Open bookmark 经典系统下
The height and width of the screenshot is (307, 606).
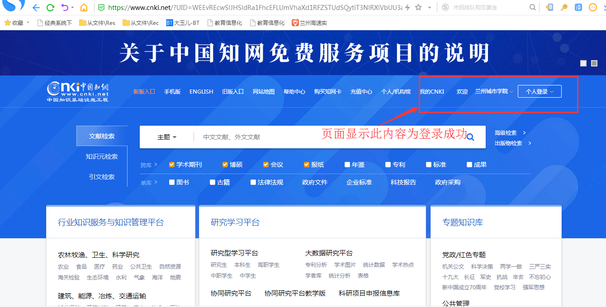[55, 23]
